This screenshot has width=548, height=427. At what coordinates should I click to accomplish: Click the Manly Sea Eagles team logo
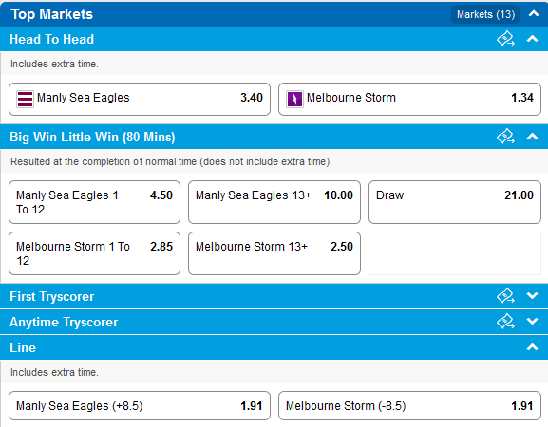click(25, 99)
